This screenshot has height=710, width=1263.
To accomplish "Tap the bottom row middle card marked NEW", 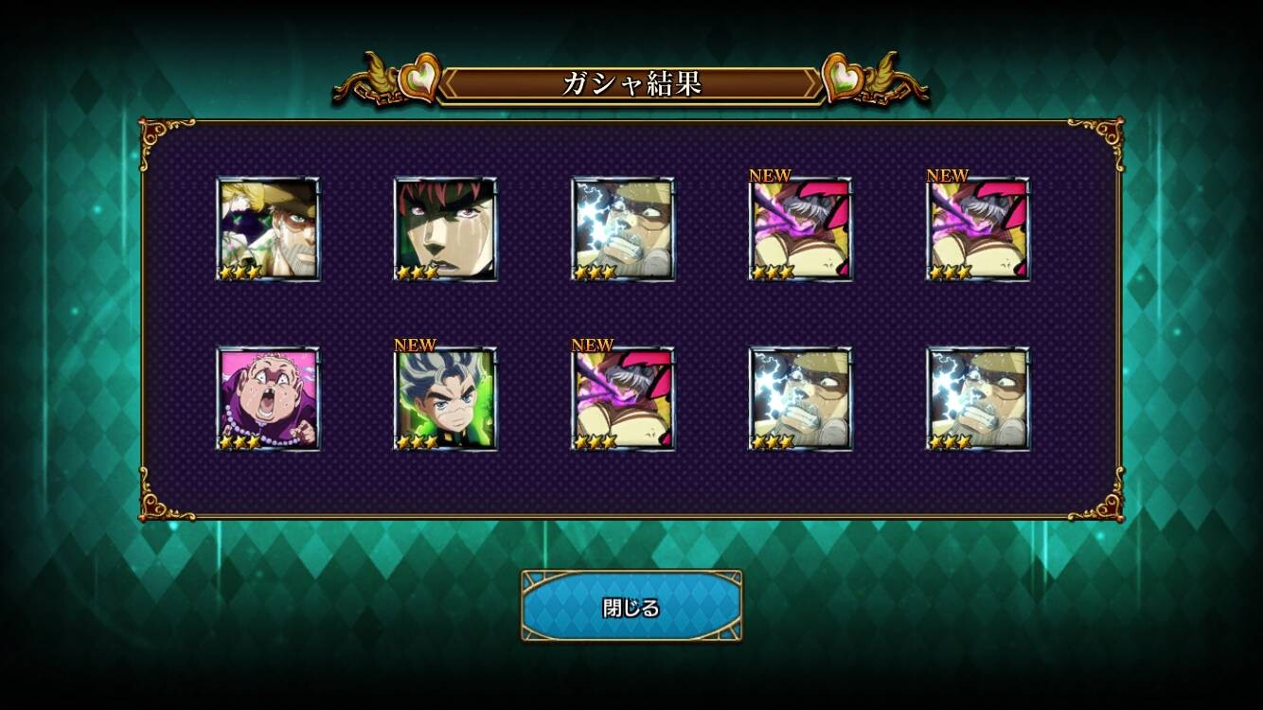I will tap(623, 399).
